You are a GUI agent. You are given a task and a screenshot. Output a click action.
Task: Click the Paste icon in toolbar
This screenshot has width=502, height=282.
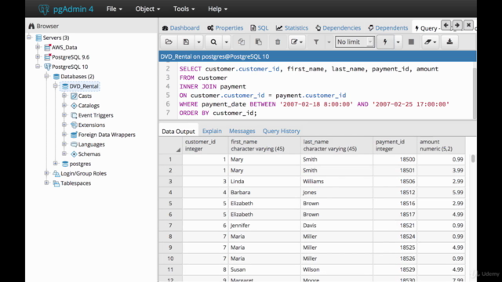point(259,42)
